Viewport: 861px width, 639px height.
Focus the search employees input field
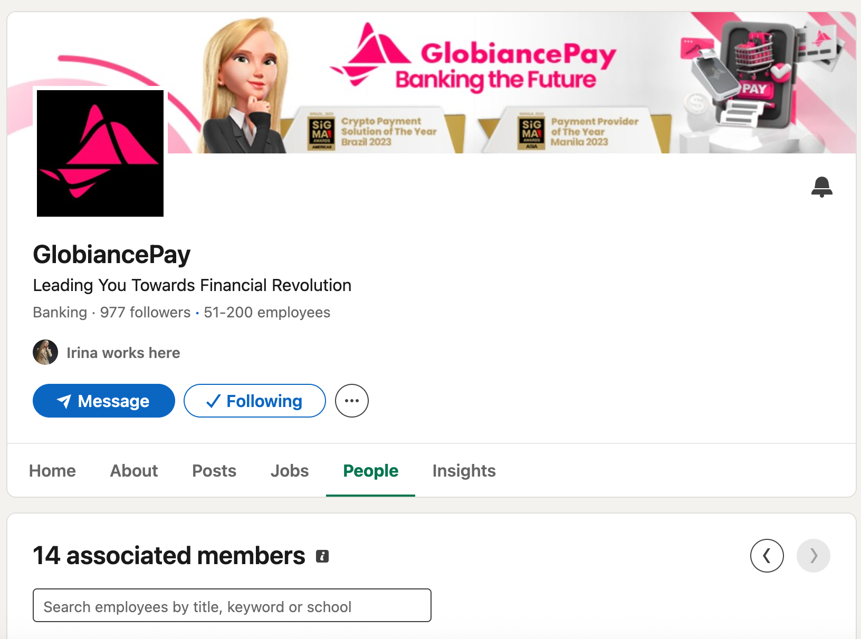click(232, 606)
